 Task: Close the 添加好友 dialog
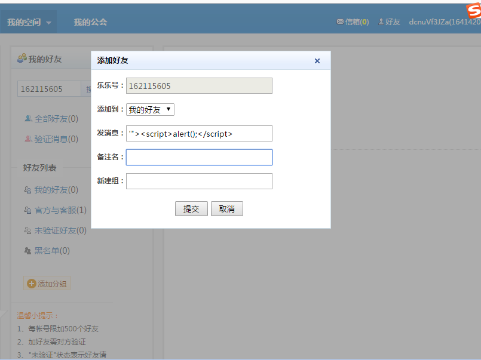point(317,61)
